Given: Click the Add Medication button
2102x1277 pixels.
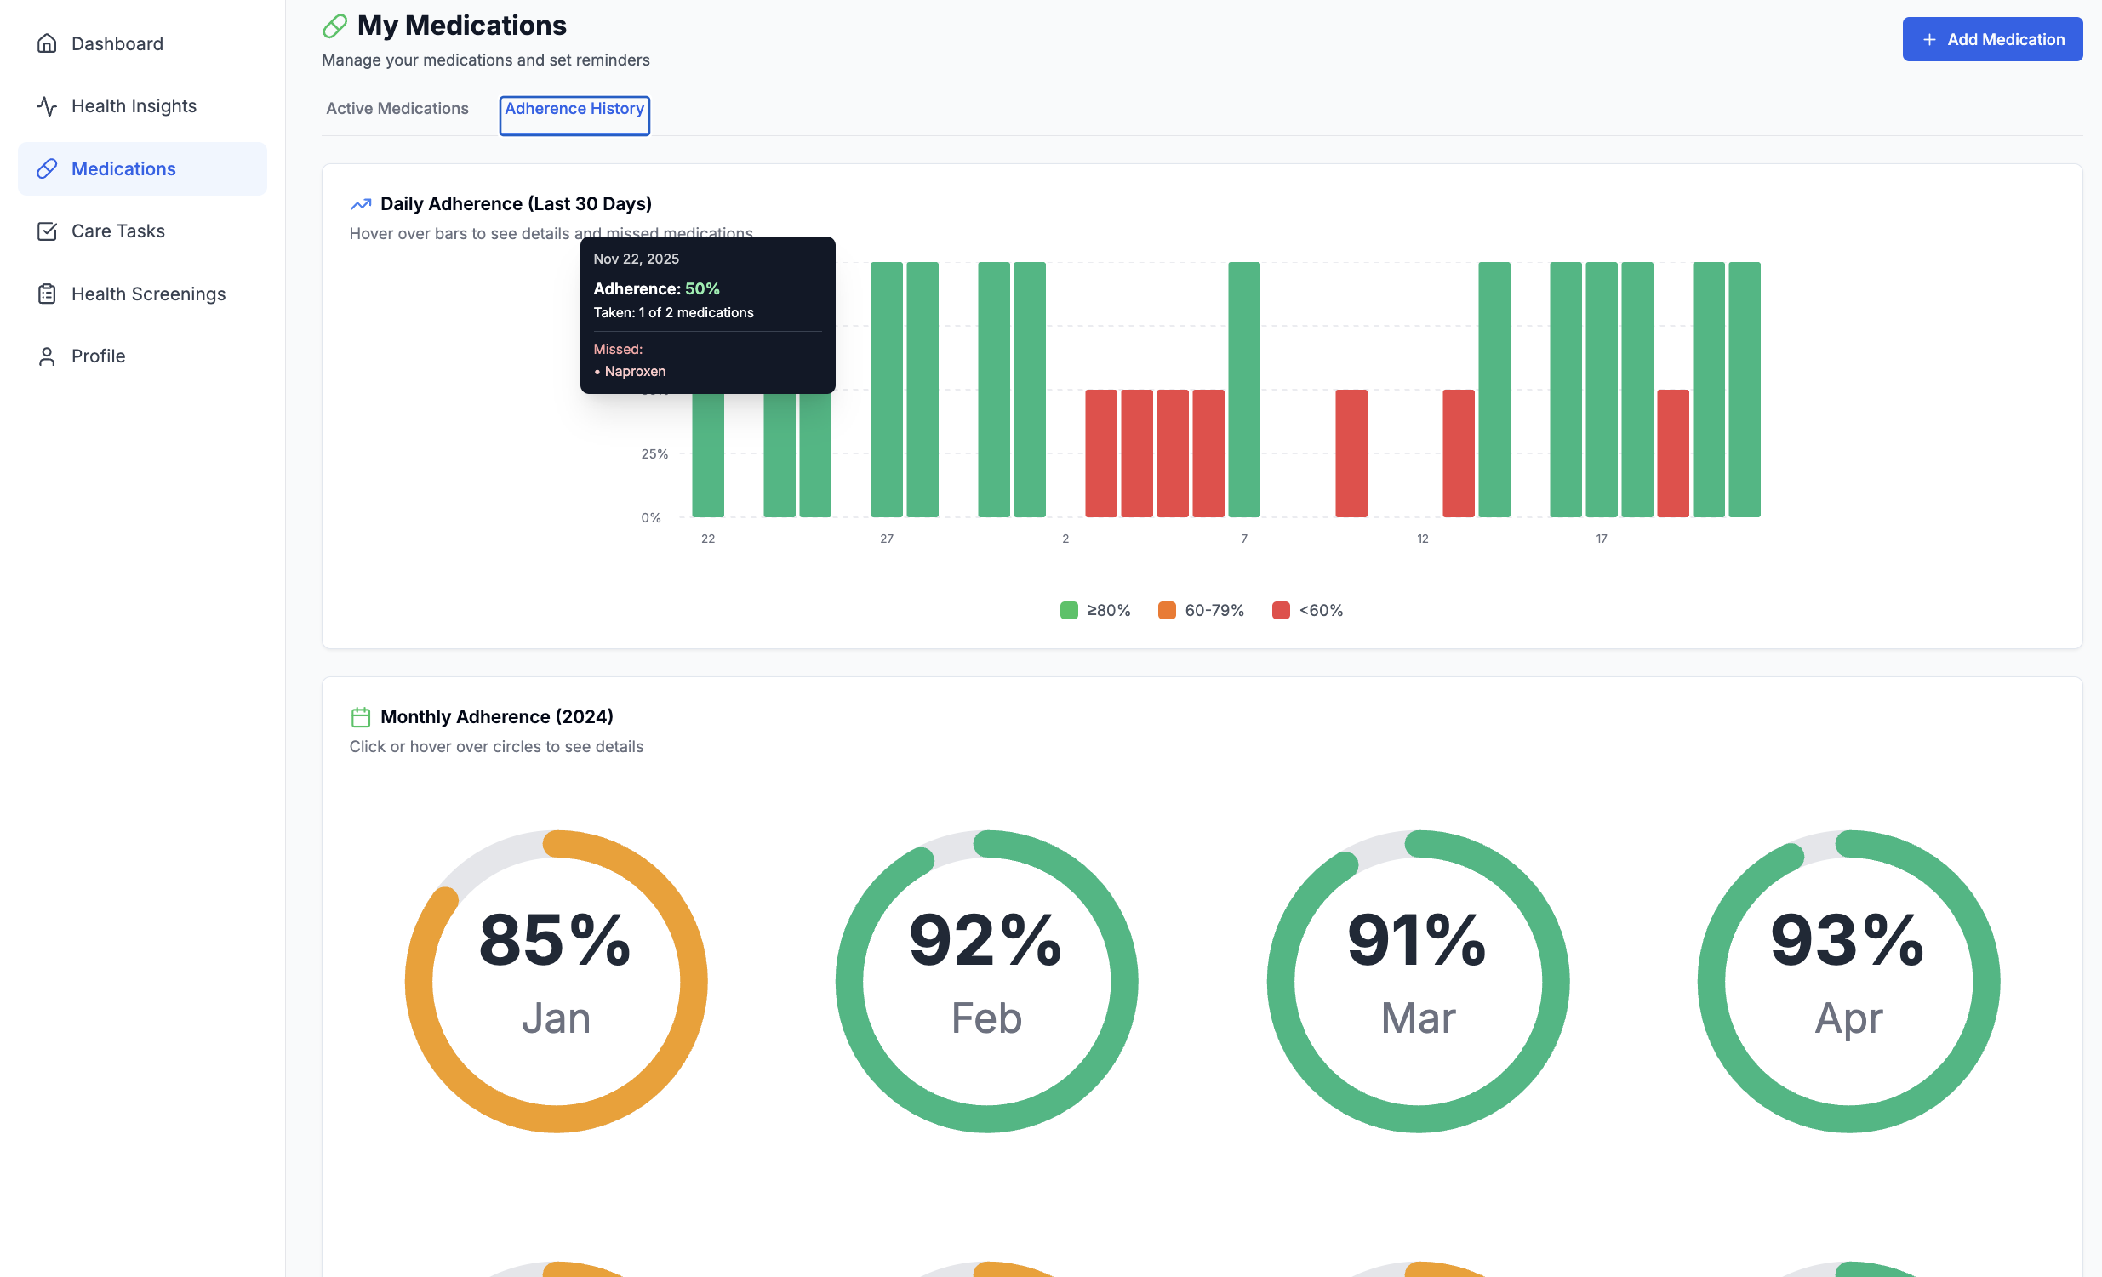Looking at the screenshot, I should (x=1992, y=39).
